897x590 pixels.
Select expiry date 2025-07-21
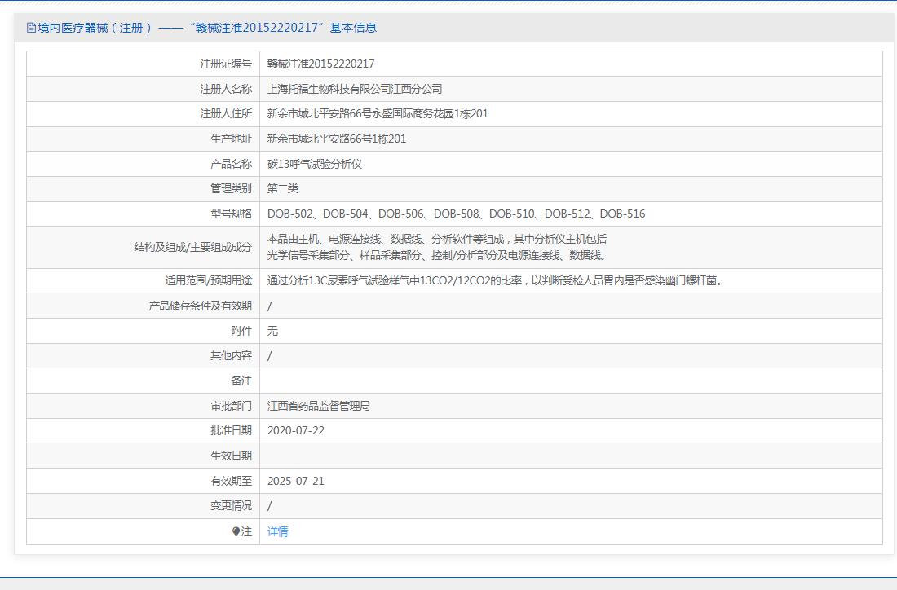[296, 481]
